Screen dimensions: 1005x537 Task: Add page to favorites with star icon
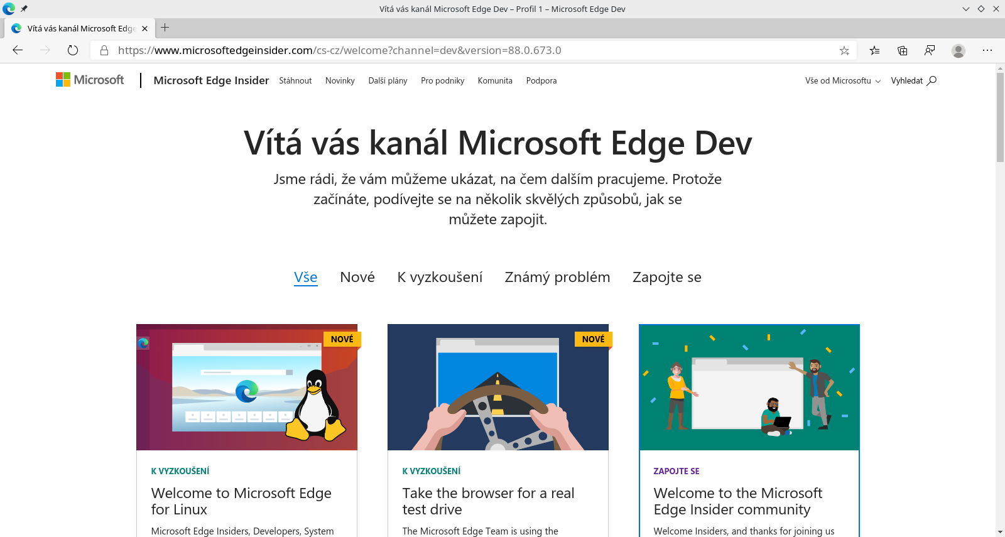[x=844, y=50]
